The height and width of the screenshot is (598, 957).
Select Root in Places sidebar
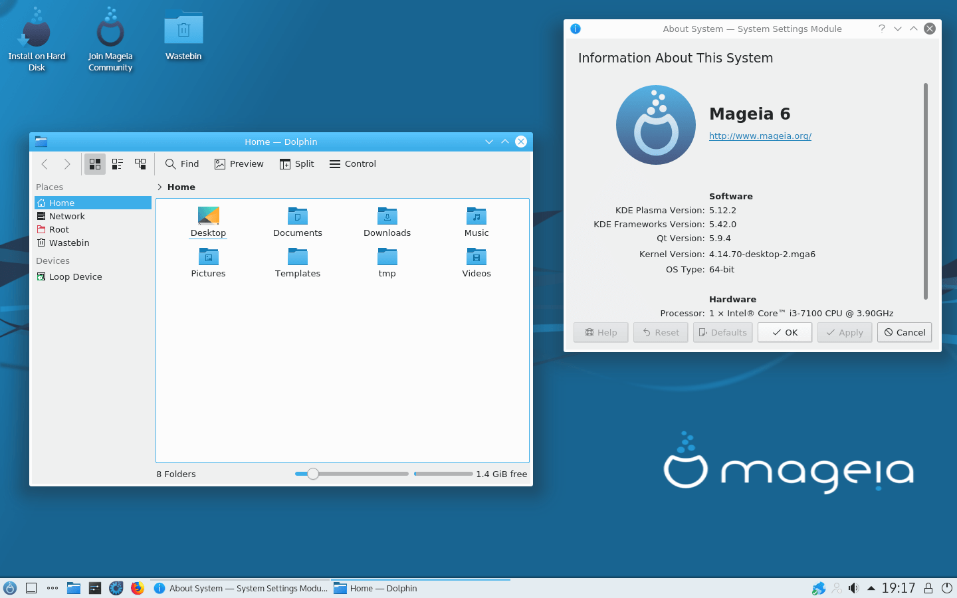(93, 229)
